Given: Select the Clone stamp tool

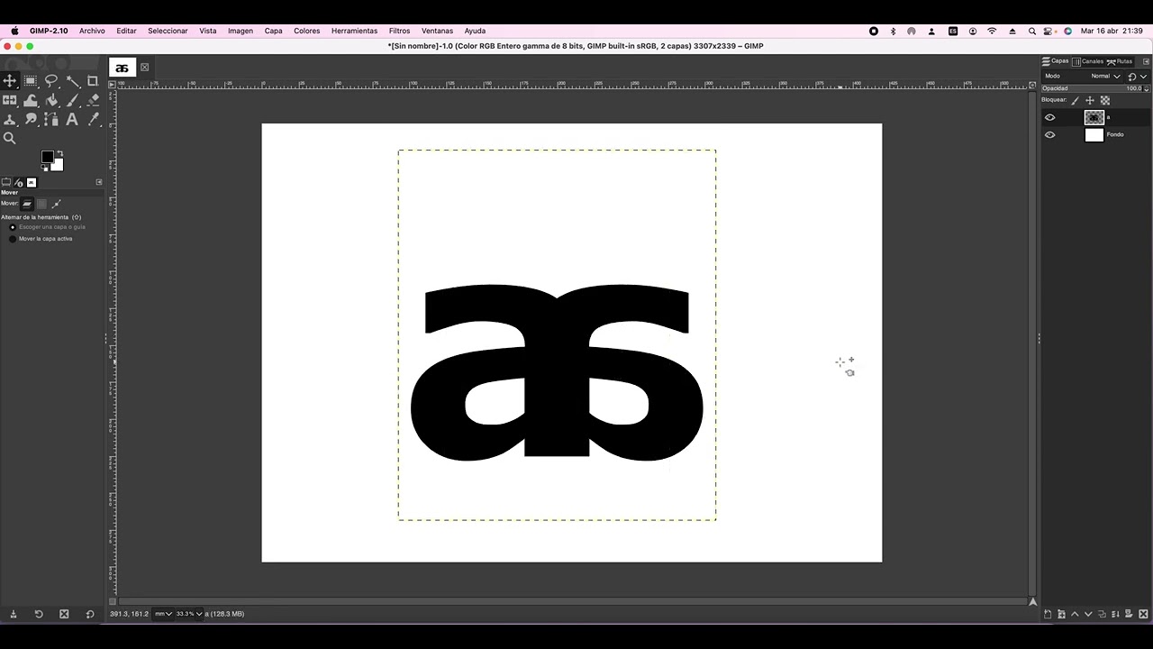Looking at the screenshot, I should 10,119.
